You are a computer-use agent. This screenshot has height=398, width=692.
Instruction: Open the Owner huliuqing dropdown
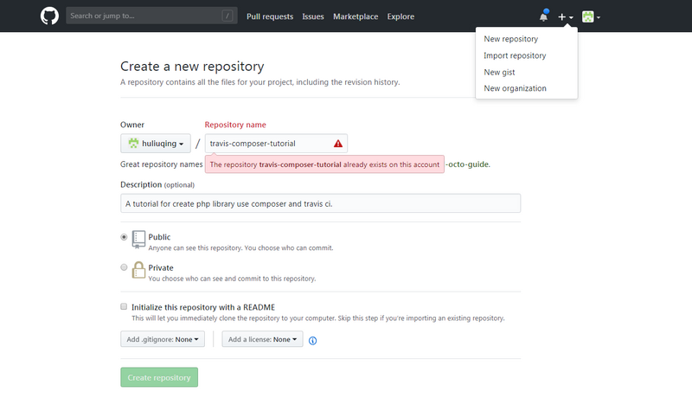click(x=156, y=144)
